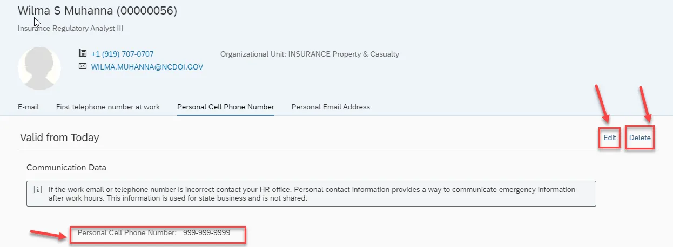
Task: Go to the Personal Email Address tab
Action: coord(331,107)
